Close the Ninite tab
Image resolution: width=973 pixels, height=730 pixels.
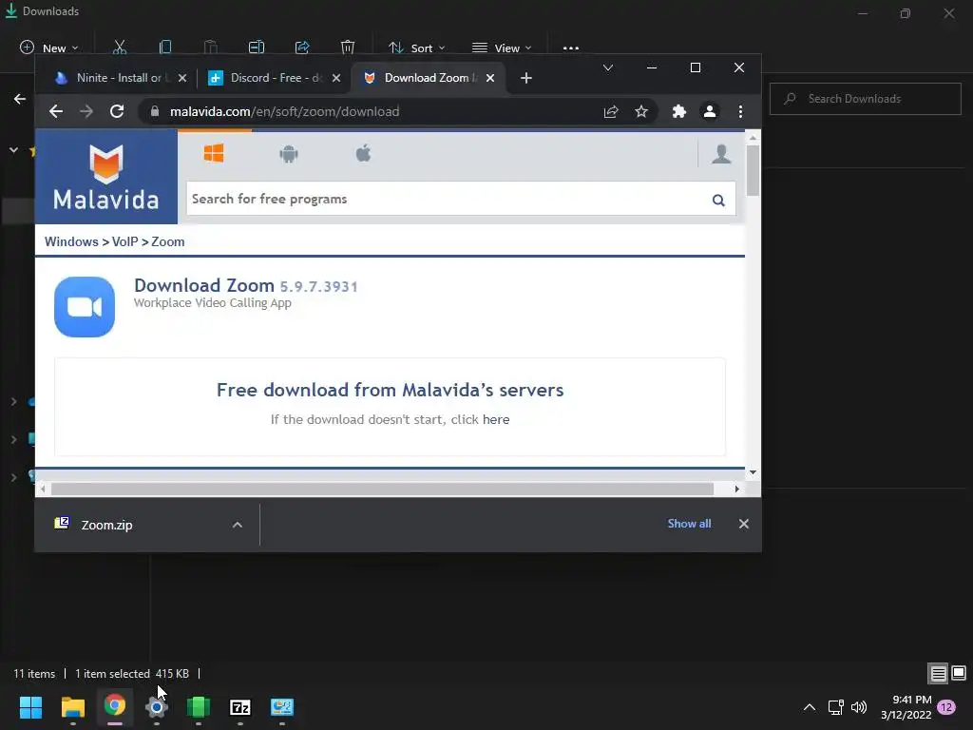point(181,78)
